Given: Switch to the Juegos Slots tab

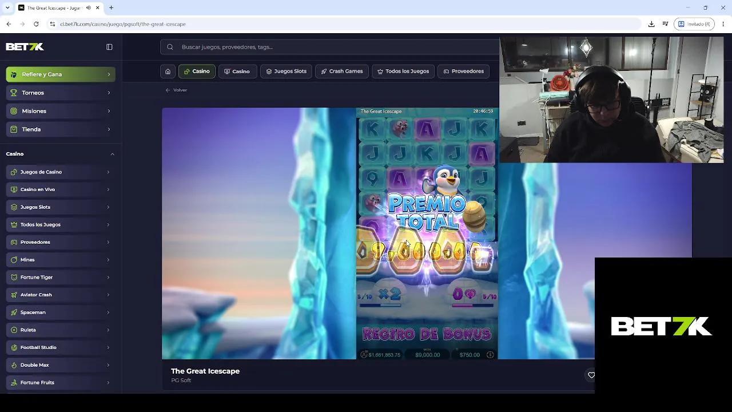Looking at the screenshot, I should (x=287, y=72).
